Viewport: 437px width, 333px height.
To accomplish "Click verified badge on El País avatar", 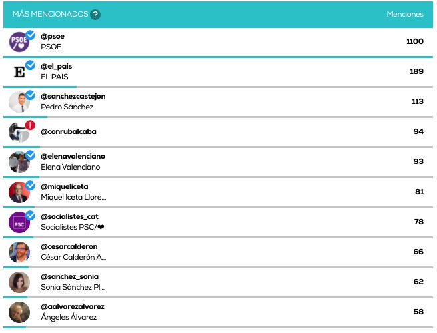I will pos(31,65).
